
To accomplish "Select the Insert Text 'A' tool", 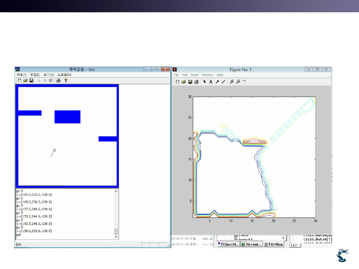I will (x=211, y=82).
